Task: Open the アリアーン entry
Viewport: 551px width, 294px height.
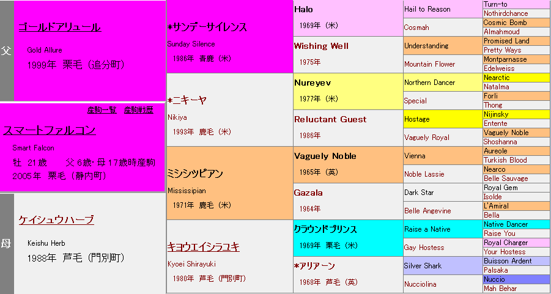Action: click(316, 266)
